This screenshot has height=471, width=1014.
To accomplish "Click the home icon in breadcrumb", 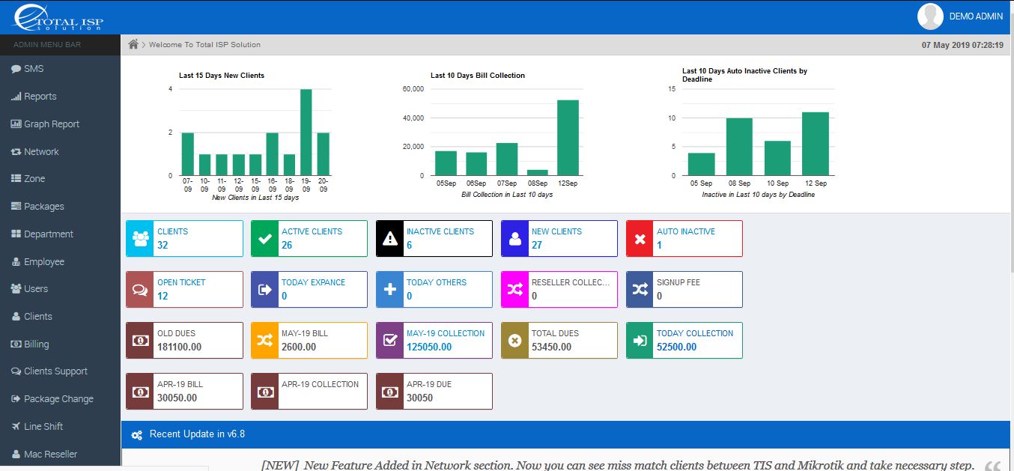I will pyautogui.click(x=133, y=45).
